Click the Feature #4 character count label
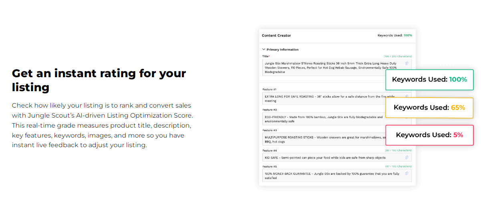487x210 pixels. click(x=398, y=150)
